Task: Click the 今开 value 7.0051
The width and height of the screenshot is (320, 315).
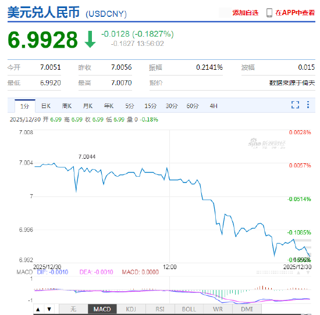Action: click(51, 67)
